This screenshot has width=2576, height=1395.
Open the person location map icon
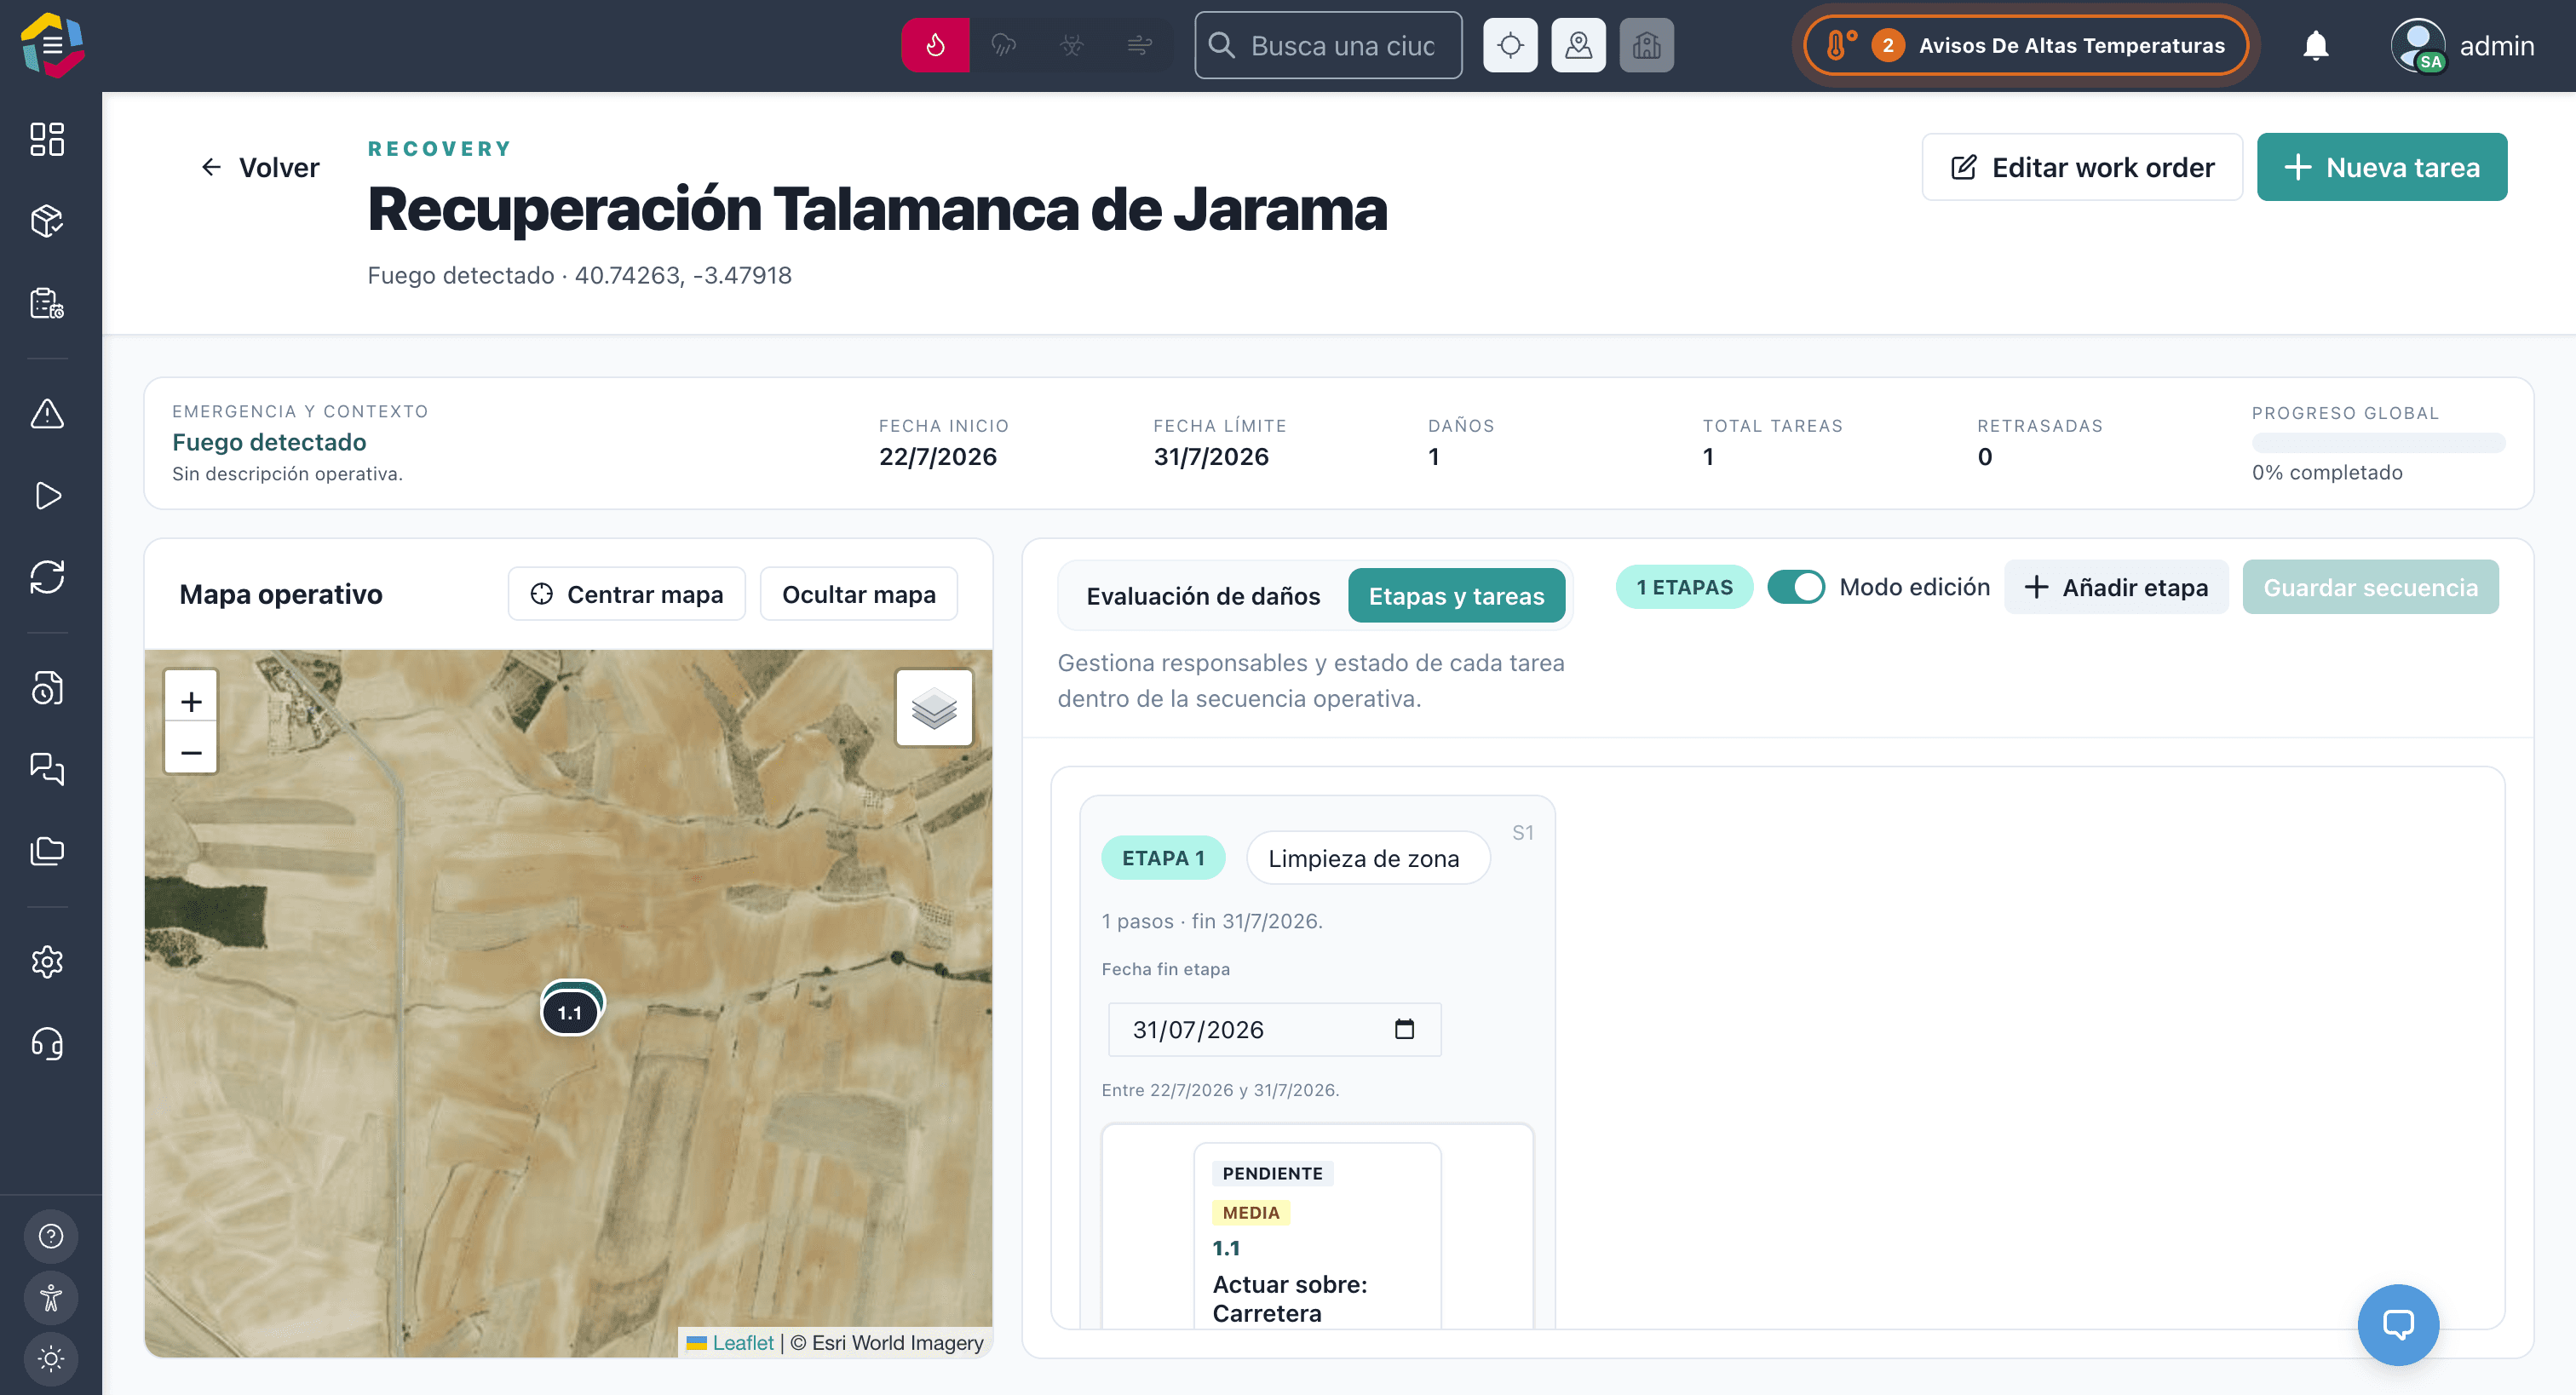pos(1578,45)
